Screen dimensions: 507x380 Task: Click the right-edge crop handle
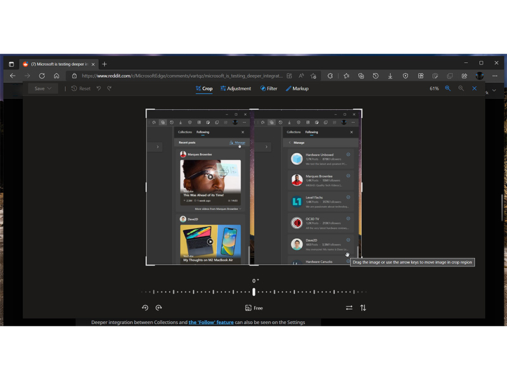[361, 187]
